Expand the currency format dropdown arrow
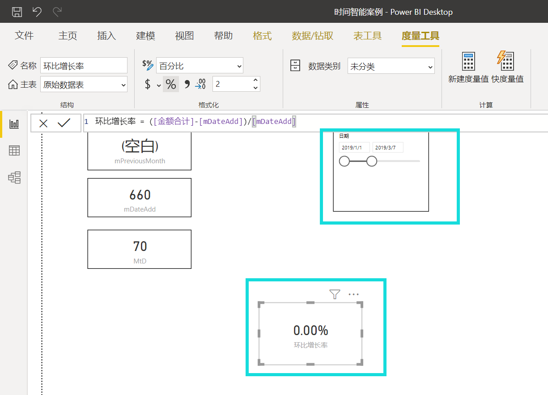 [159, 85]
